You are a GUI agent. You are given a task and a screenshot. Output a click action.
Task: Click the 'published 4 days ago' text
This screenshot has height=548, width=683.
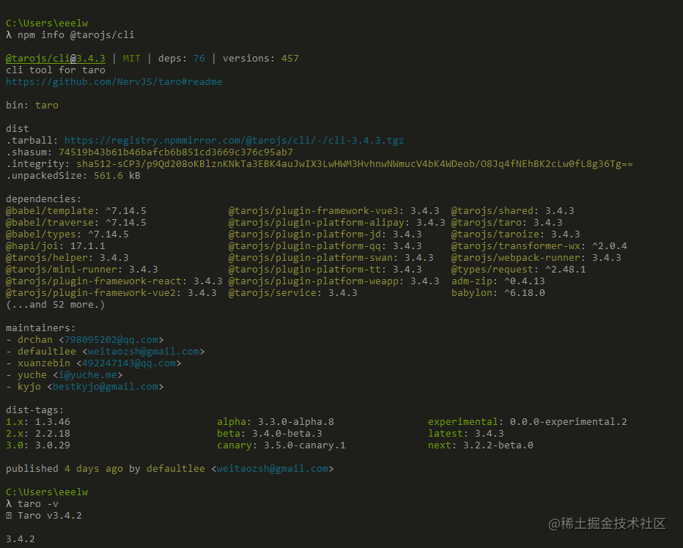pyautogui.click(x=64, y=469)
